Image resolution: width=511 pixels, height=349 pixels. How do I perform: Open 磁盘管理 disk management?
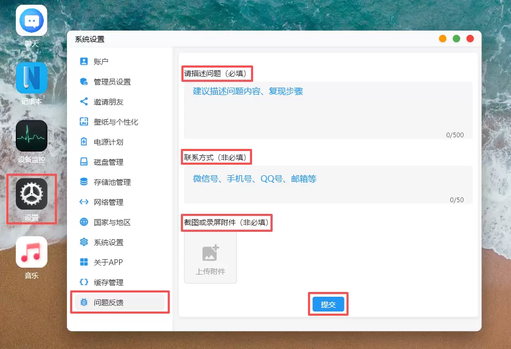coord(108,162)
